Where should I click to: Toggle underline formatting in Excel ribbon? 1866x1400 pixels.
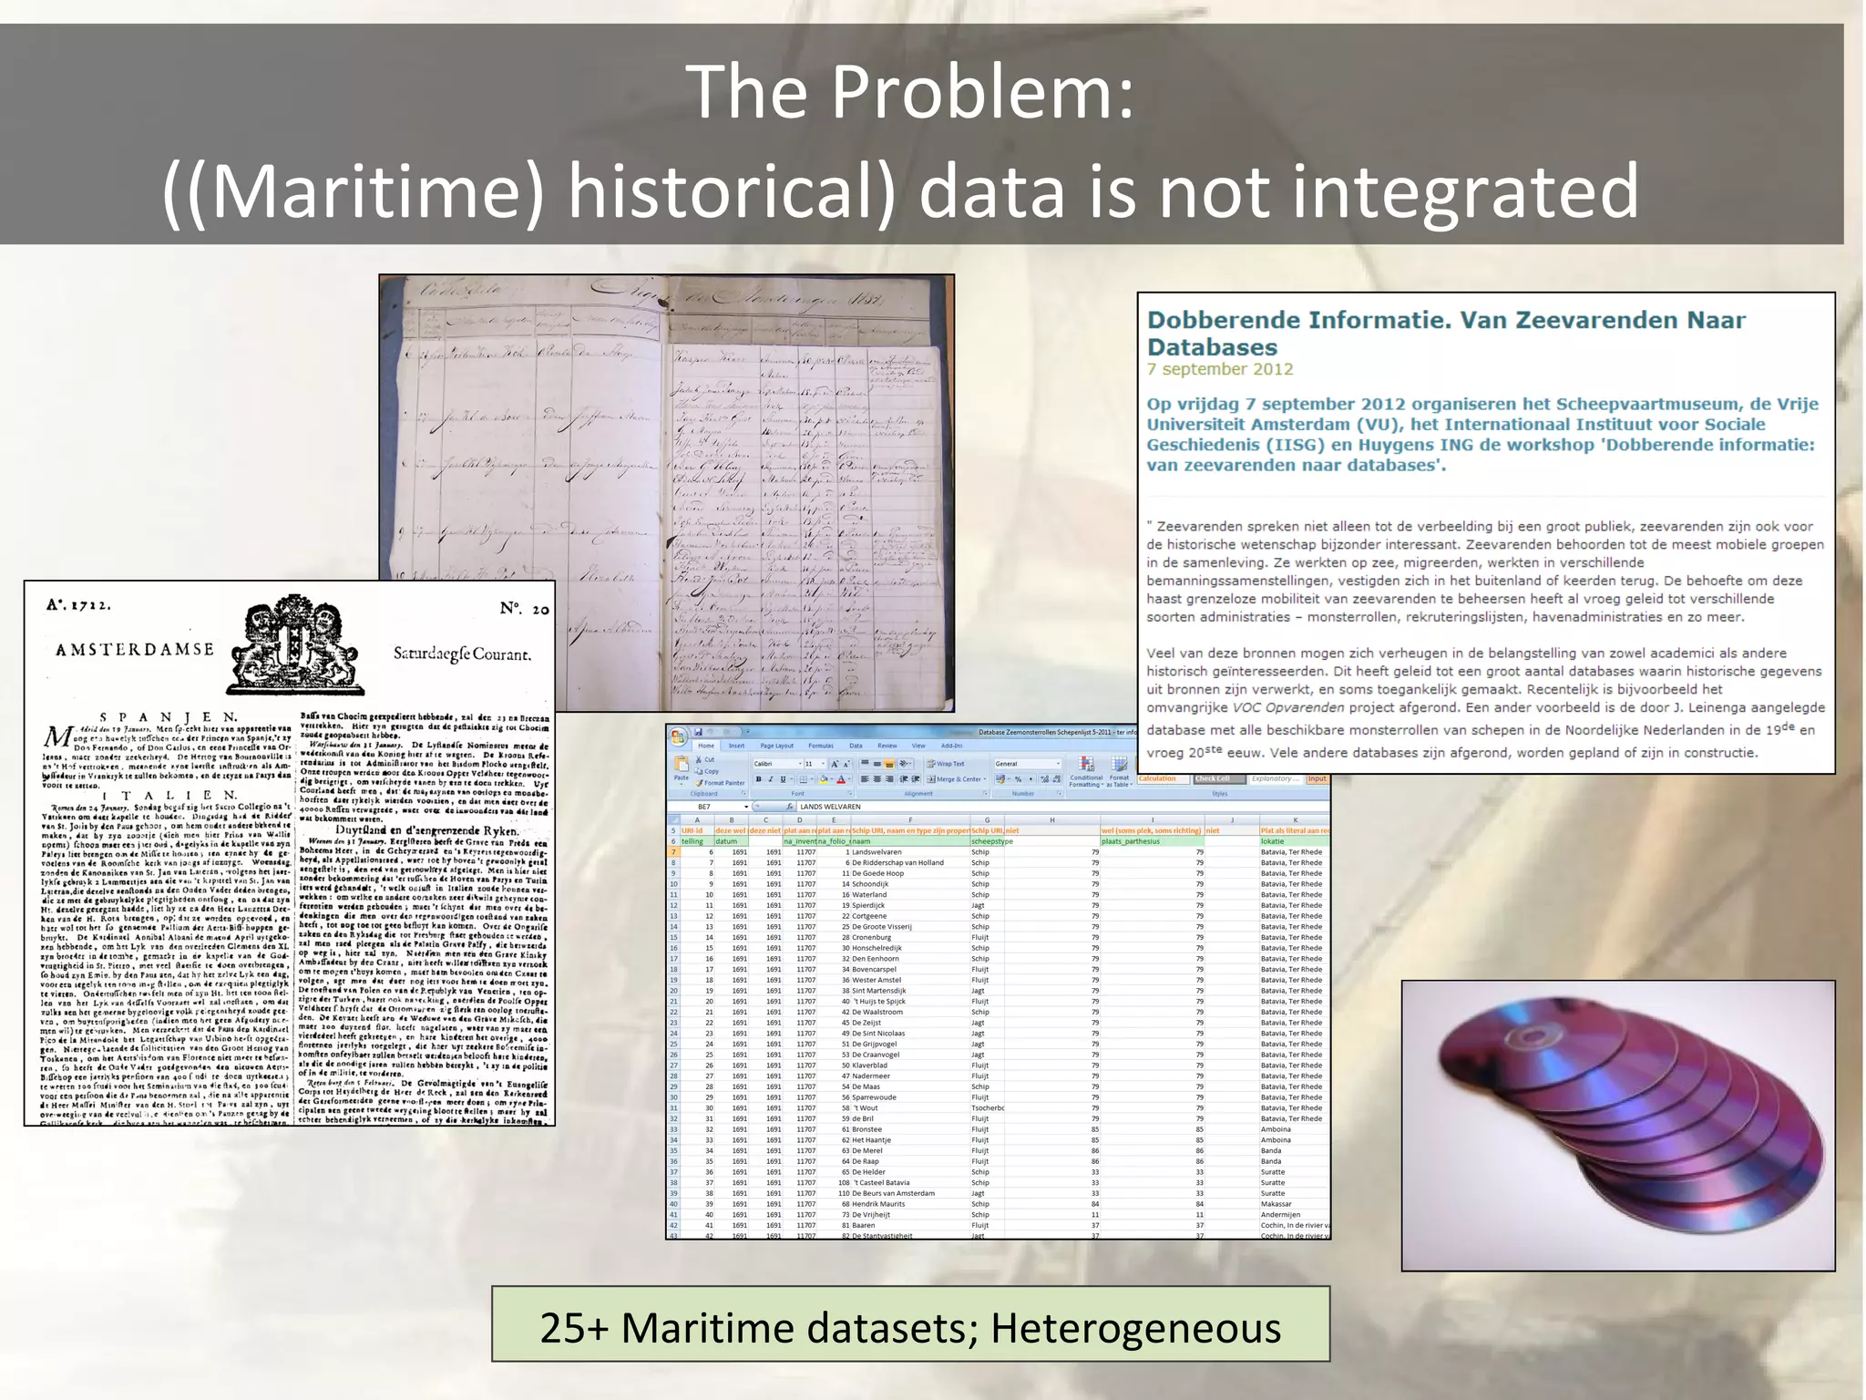pos(783,779)
